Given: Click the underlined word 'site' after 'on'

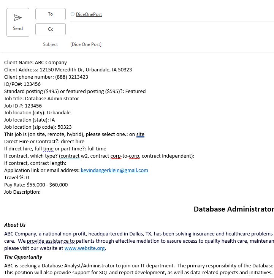Looking at the screenshot, I should click(140, 134).
